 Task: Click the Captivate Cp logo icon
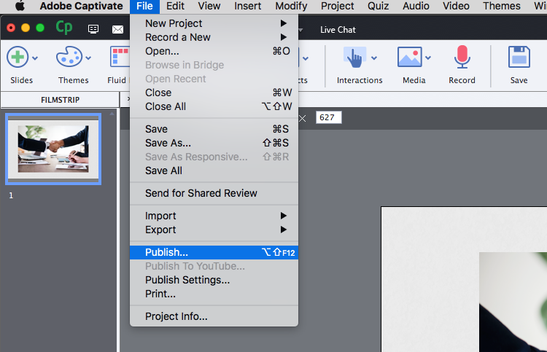pos(64,28)
